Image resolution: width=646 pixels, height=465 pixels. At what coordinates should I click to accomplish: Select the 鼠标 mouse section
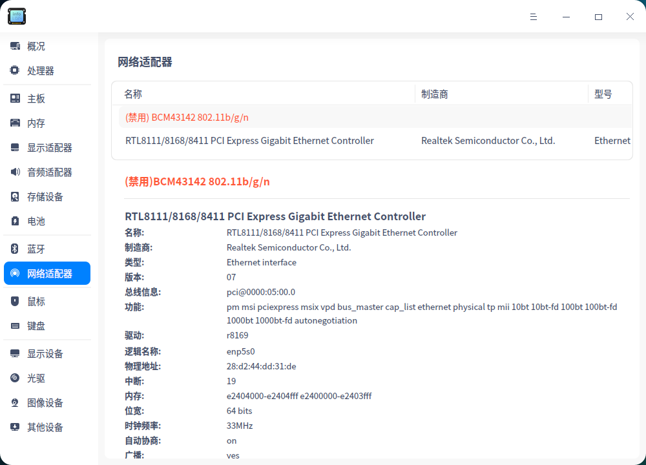(36, 301)
